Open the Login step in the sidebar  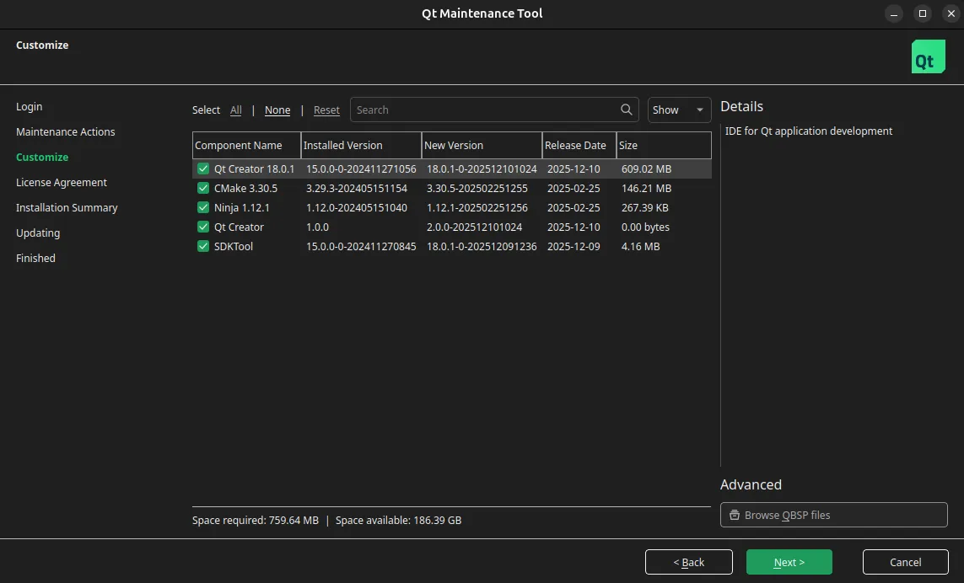[x=29, y=106]
